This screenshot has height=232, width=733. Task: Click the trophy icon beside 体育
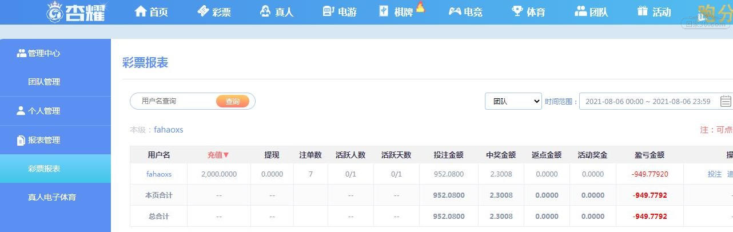(517, 11)
